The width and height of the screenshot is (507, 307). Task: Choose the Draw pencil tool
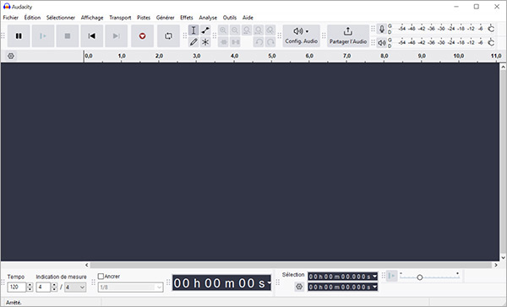[194, 42]
